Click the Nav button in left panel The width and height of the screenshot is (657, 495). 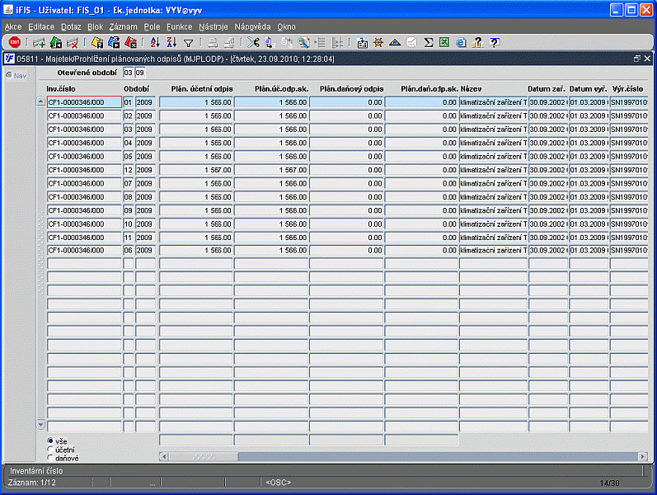point(16,76)
